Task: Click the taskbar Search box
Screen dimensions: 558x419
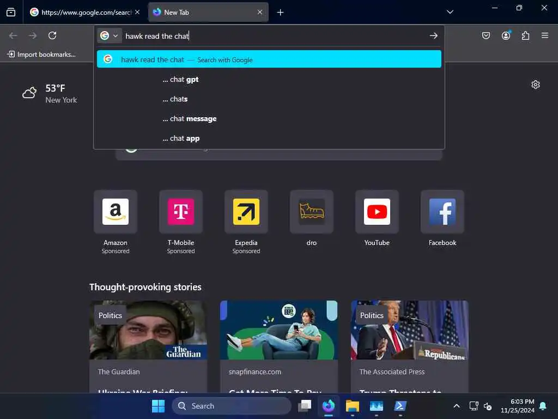Action: point(231,406)
